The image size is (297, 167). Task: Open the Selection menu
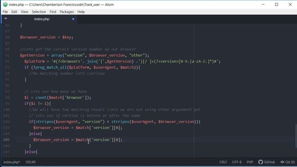click(x=39, y=12)
